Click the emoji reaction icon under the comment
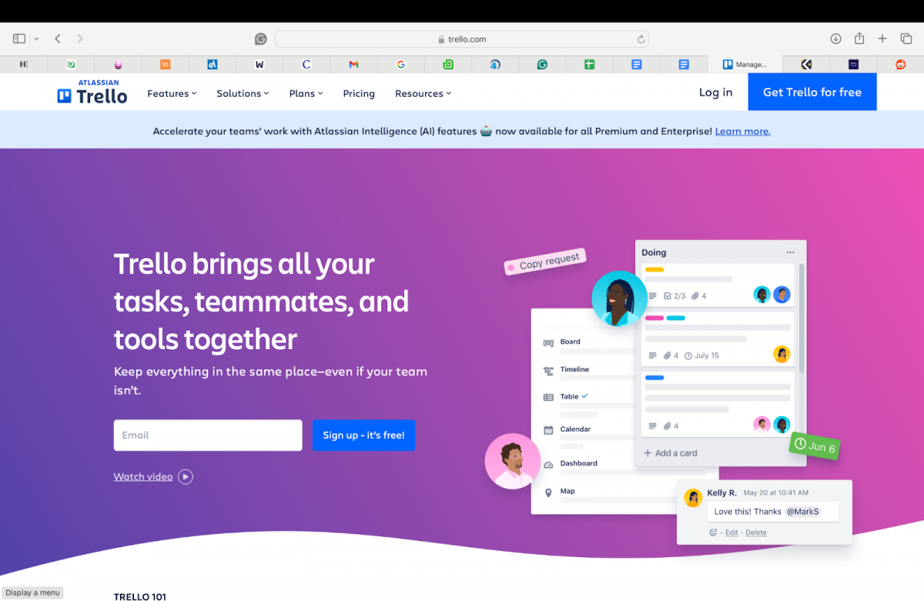This screenshot has height=601, width=924. point(713,533)
